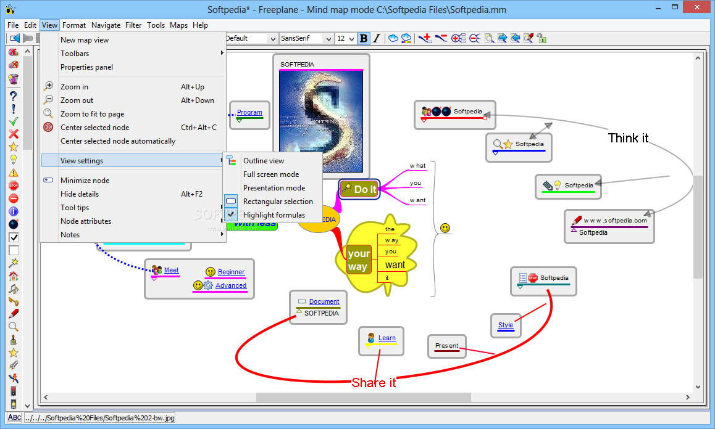This screenshot has width=715, height=429.
Task: Add the empty unchecked box icon from sidebar
Action: [14, 250]
